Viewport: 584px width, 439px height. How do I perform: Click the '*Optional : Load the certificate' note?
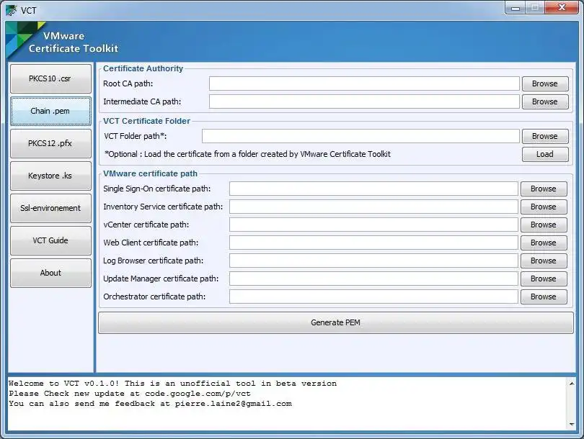point(248,154)
